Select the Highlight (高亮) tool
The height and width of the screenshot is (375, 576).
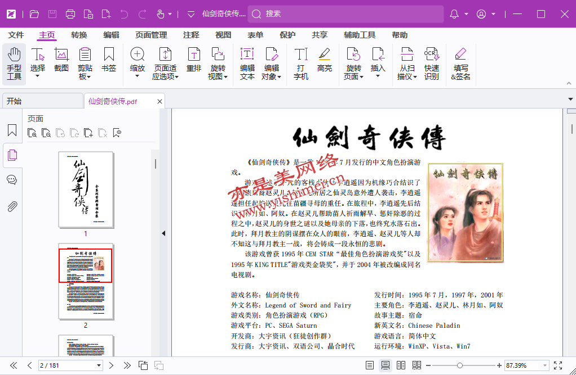coord(325,59)
